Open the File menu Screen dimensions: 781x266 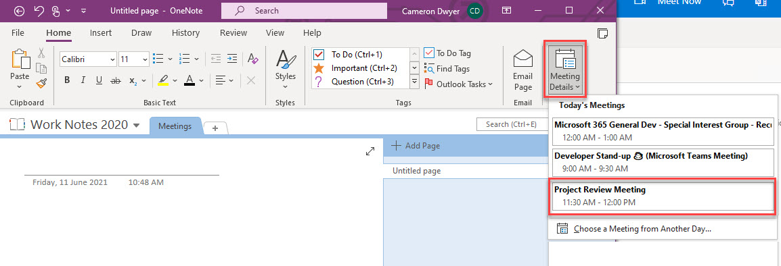click(x=18, y=33)
